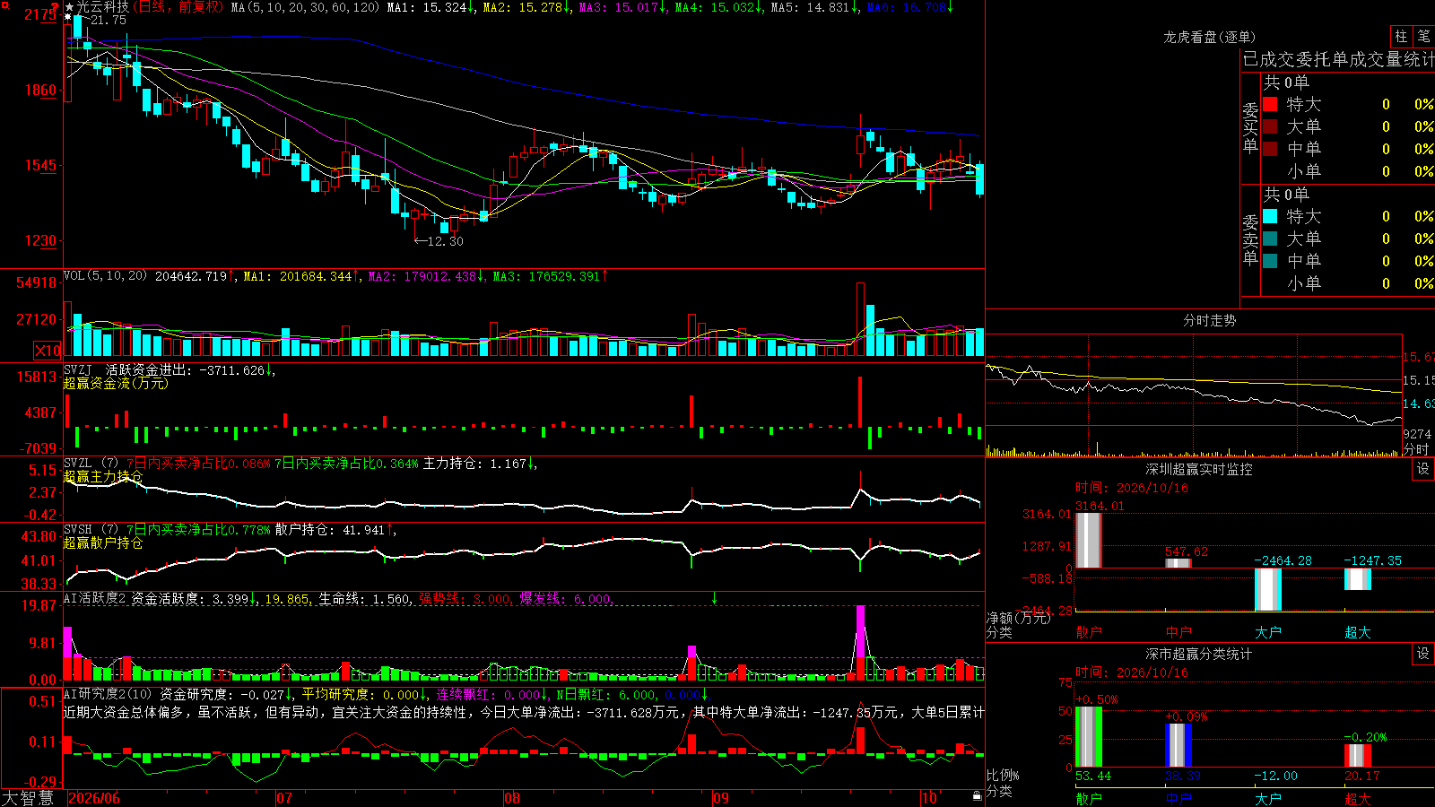Click the MA(5,10,20,30,60,120) indicator parameters

coord(305,7)
